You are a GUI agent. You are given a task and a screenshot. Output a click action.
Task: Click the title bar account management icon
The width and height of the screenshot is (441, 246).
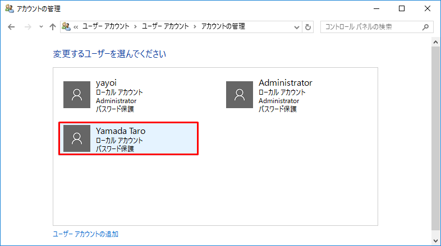pyautogui.click(x=10, y=9)
